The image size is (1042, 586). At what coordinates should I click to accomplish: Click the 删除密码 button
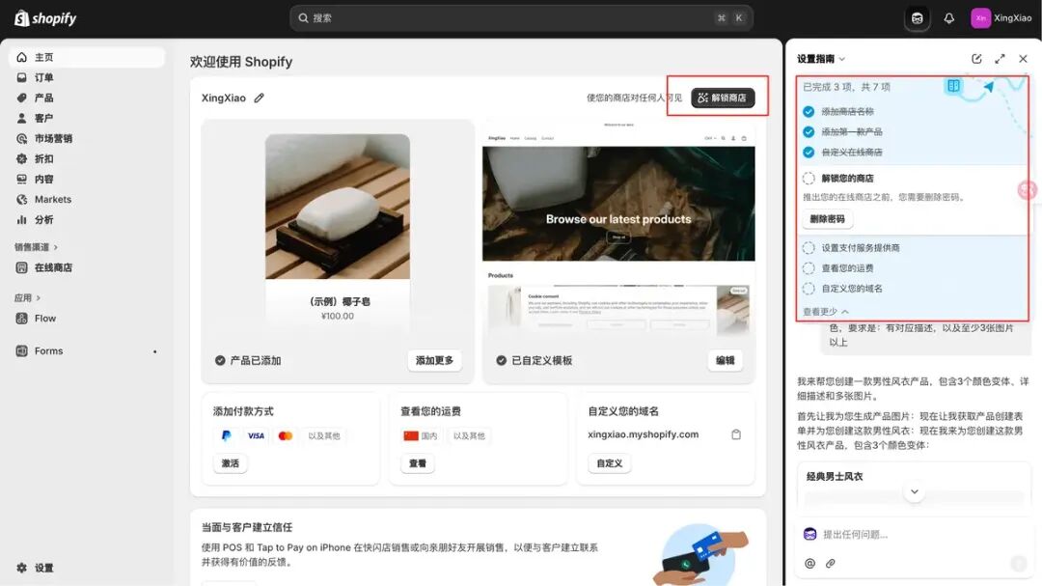click(x=828, y=219)
